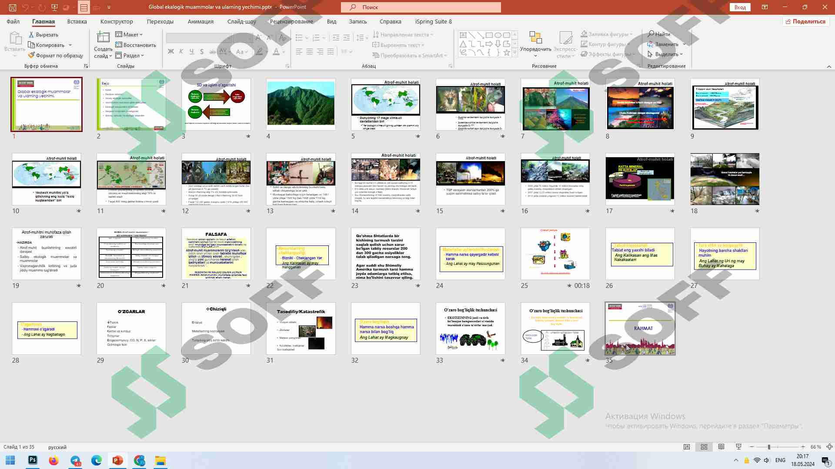
Task: Switch to Normal view in status bar
Action: (687, 447)
